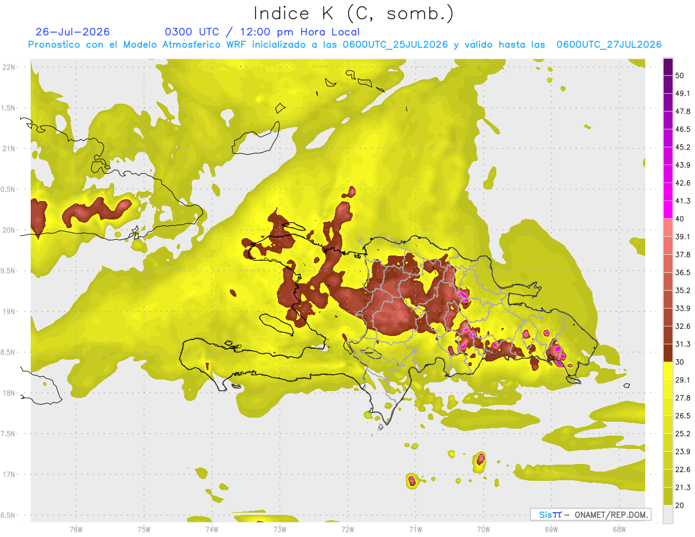695x537 pixels.
Task: Click the dark purple swatch above 50
Action: (668, 67)
